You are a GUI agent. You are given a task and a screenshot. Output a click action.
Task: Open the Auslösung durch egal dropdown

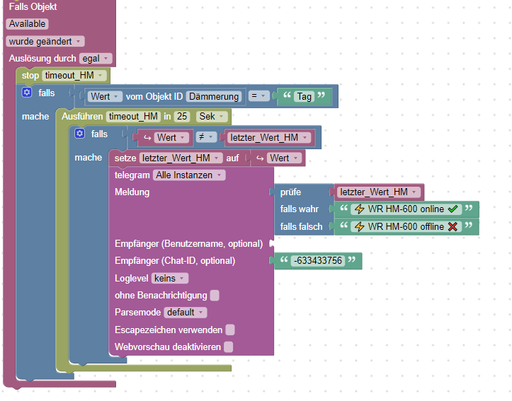(x=96, y=59)
